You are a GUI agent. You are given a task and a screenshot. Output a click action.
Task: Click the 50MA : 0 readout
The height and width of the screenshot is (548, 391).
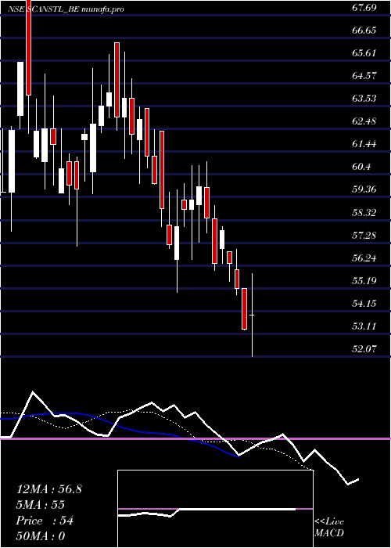tap(41, 536)
